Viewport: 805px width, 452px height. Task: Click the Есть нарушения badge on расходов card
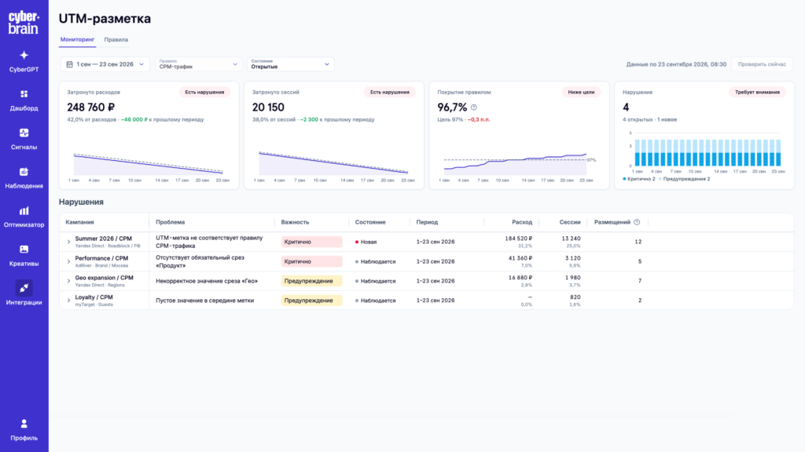[204, 93]
